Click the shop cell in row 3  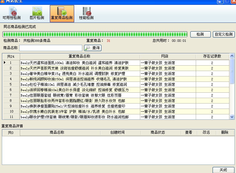(x=168, y=74)
